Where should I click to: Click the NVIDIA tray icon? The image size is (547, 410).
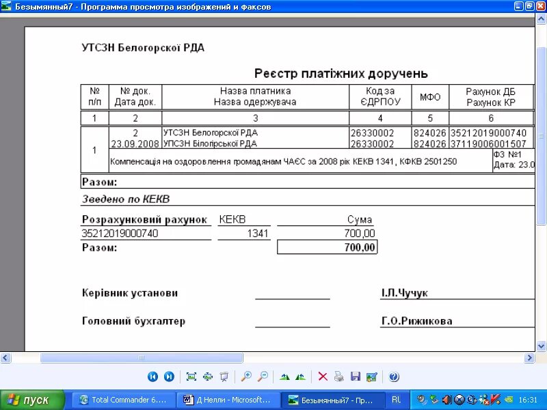pyautogui.click(x=509, y=400)
